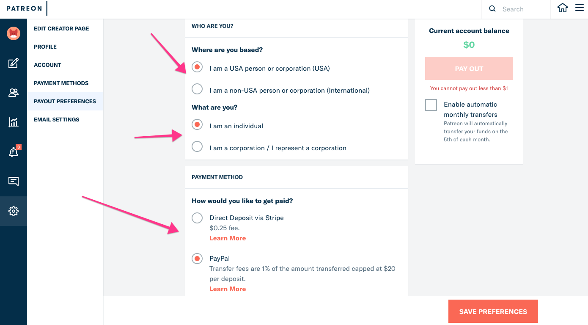Viewport: 588px width, 325px height.
Task: Enable automatic monthly transfers checkbox
Action: (x=431, y=105)
